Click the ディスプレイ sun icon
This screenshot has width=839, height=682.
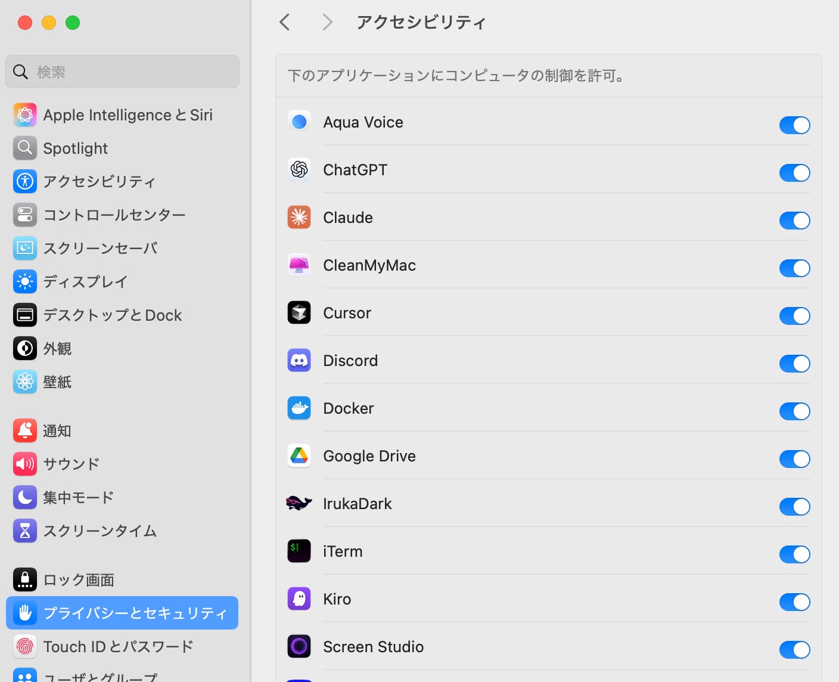pos(25,281)
